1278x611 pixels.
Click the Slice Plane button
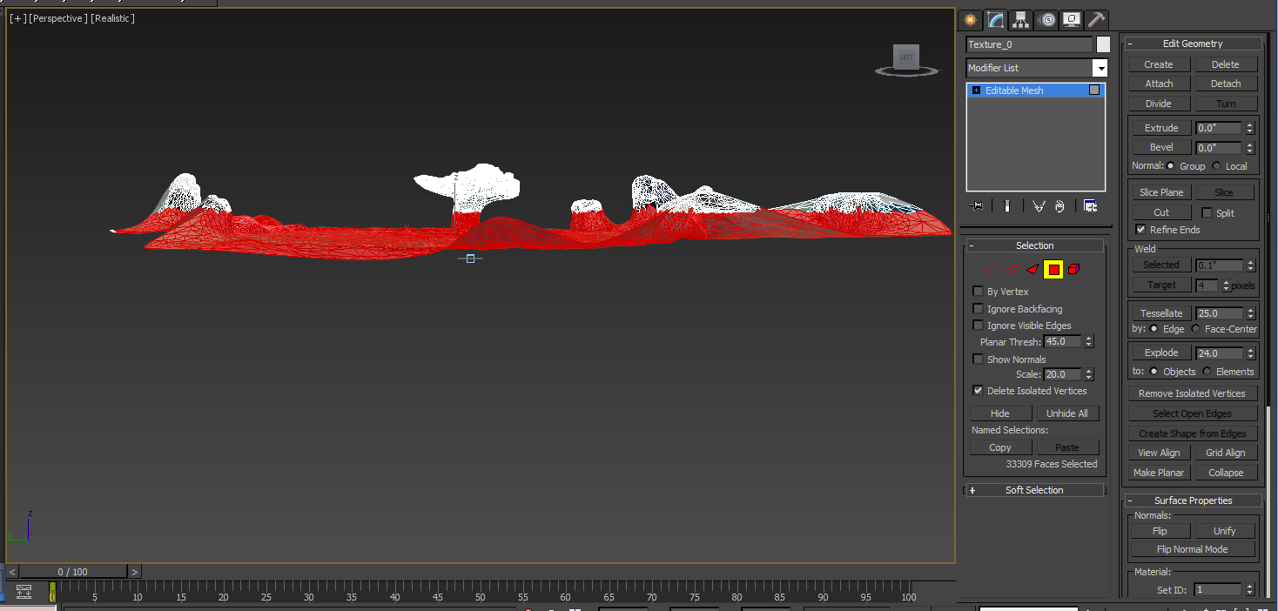point(1161,192)
